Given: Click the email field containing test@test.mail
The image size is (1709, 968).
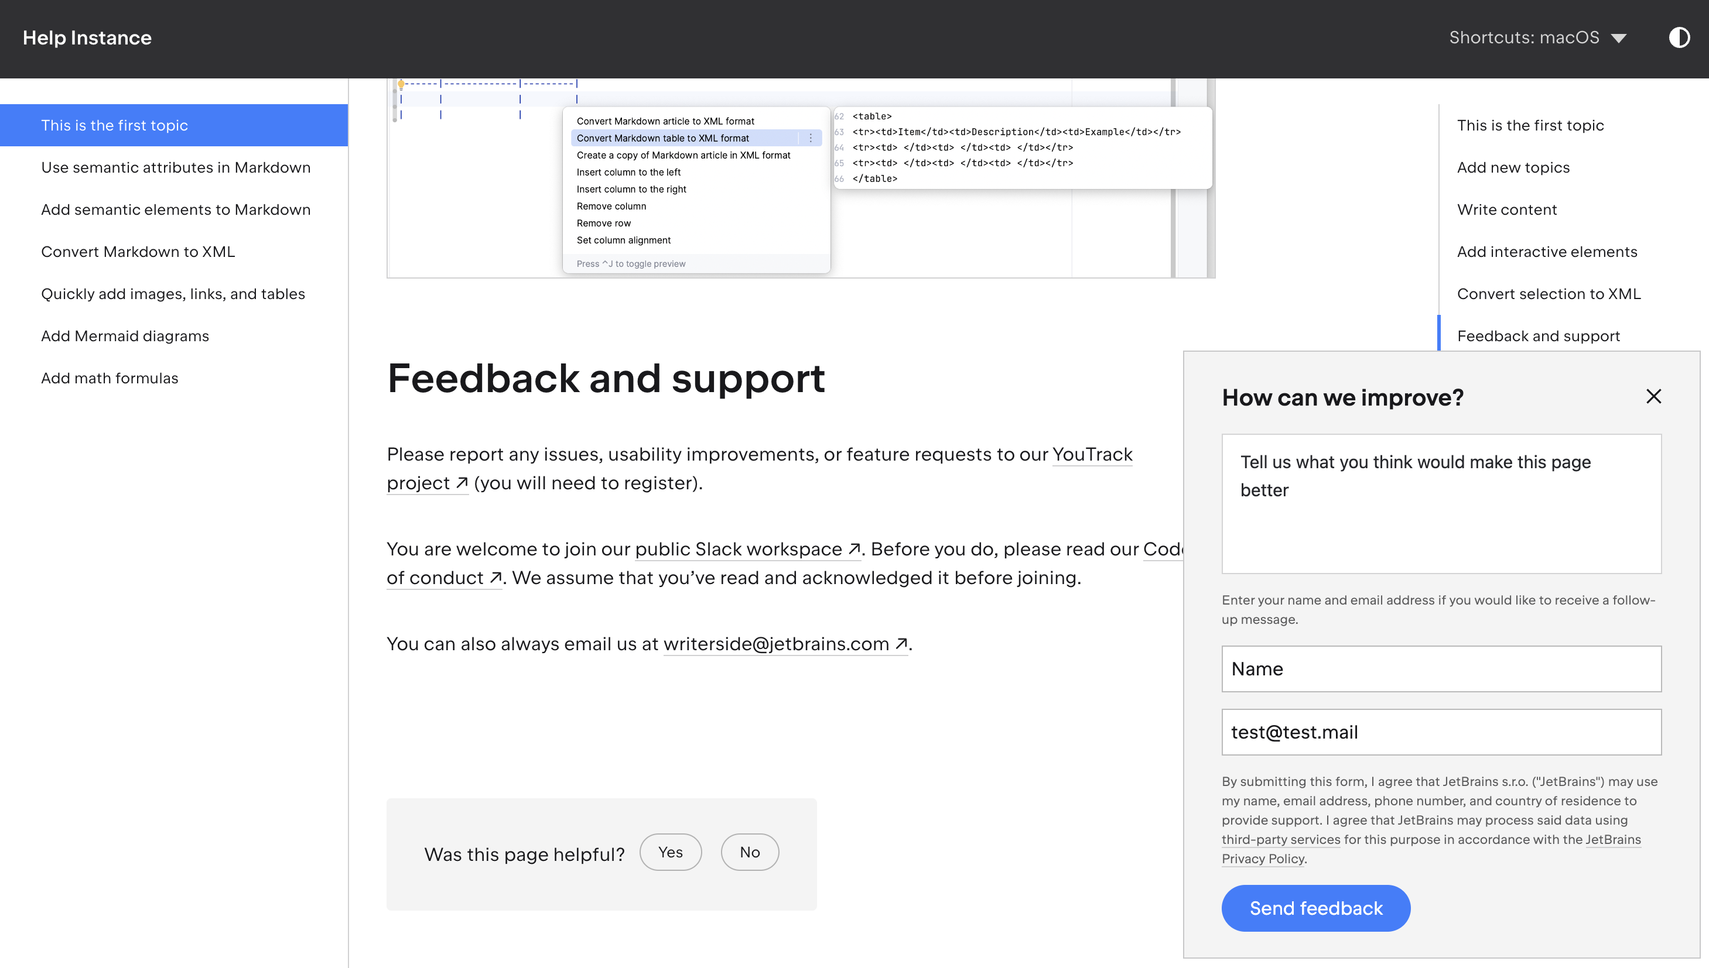Looking at the screenshot, I should tap(1441, 732).
